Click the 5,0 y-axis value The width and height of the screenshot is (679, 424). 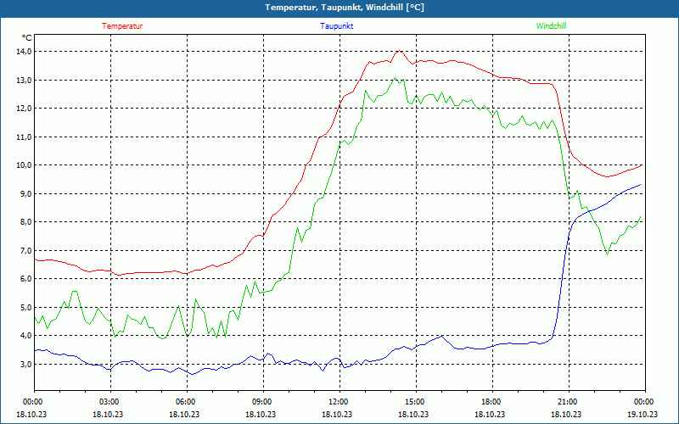tap(25, 307)
